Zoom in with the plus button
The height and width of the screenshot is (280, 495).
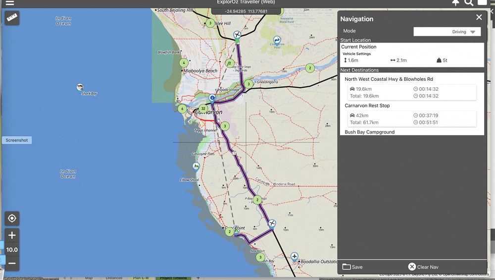click(12, 235)
